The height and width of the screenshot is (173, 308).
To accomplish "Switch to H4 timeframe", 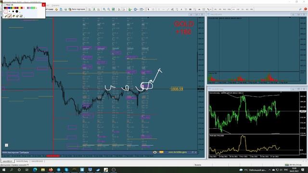I will (238, 9).
